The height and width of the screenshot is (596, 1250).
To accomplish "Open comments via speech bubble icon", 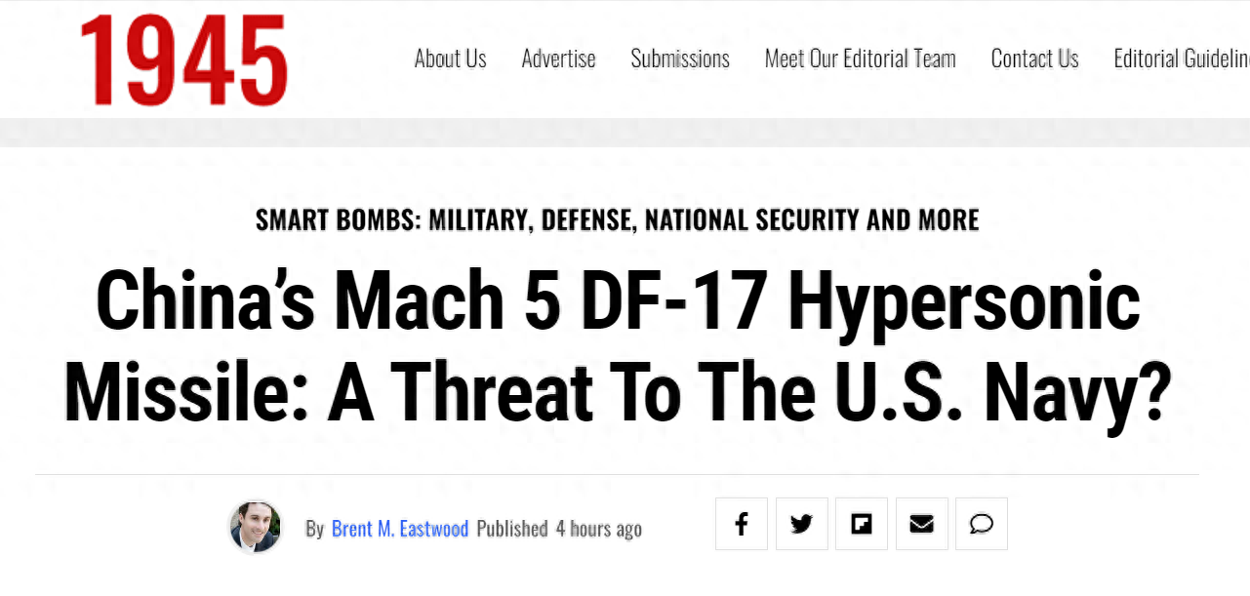I will (982, 525).
